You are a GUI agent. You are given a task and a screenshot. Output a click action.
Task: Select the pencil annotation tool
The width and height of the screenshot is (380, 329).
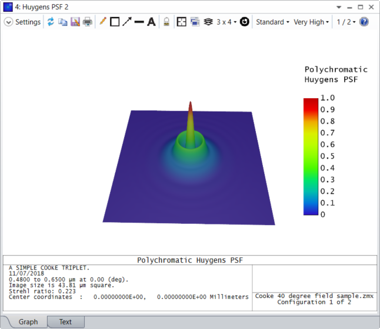103,22
